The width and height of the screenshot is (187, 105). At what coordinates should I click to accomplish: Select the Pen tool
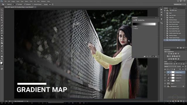(2, 46)
